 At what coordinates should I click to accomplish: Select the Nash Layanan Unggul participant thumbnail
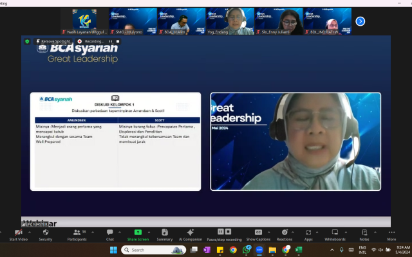point(84,21)
